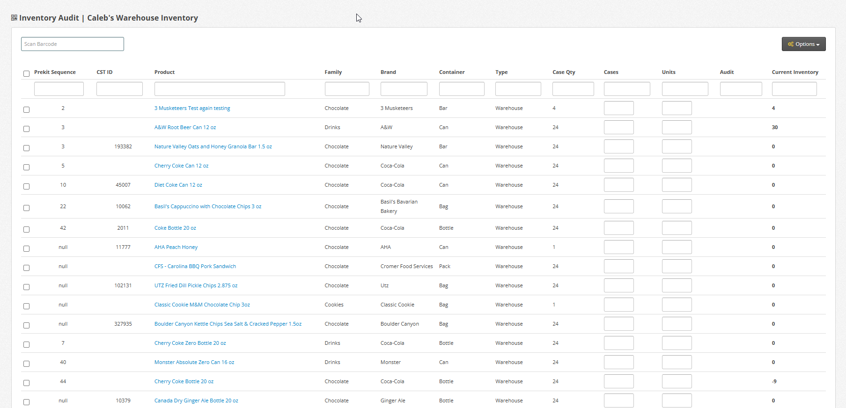
Task: Select the Monster Absolute Zero row checkbox
Action: click(26, 364)
